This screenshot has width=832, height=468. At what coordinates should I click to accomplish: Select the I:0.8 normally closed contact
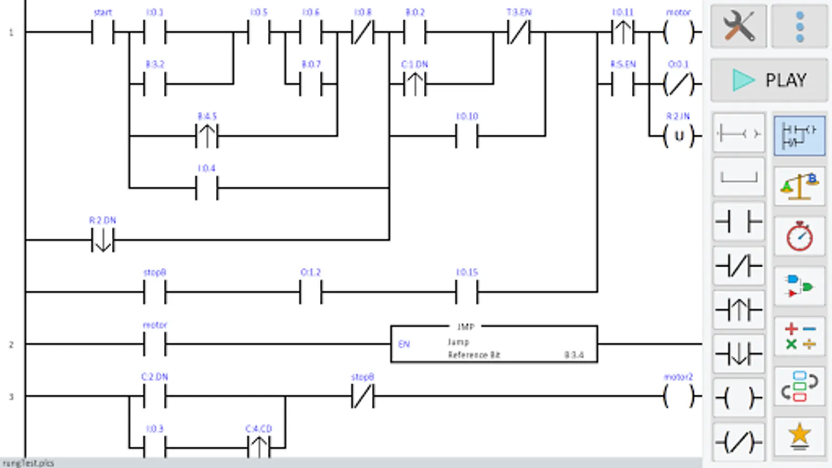pos(363,32)
